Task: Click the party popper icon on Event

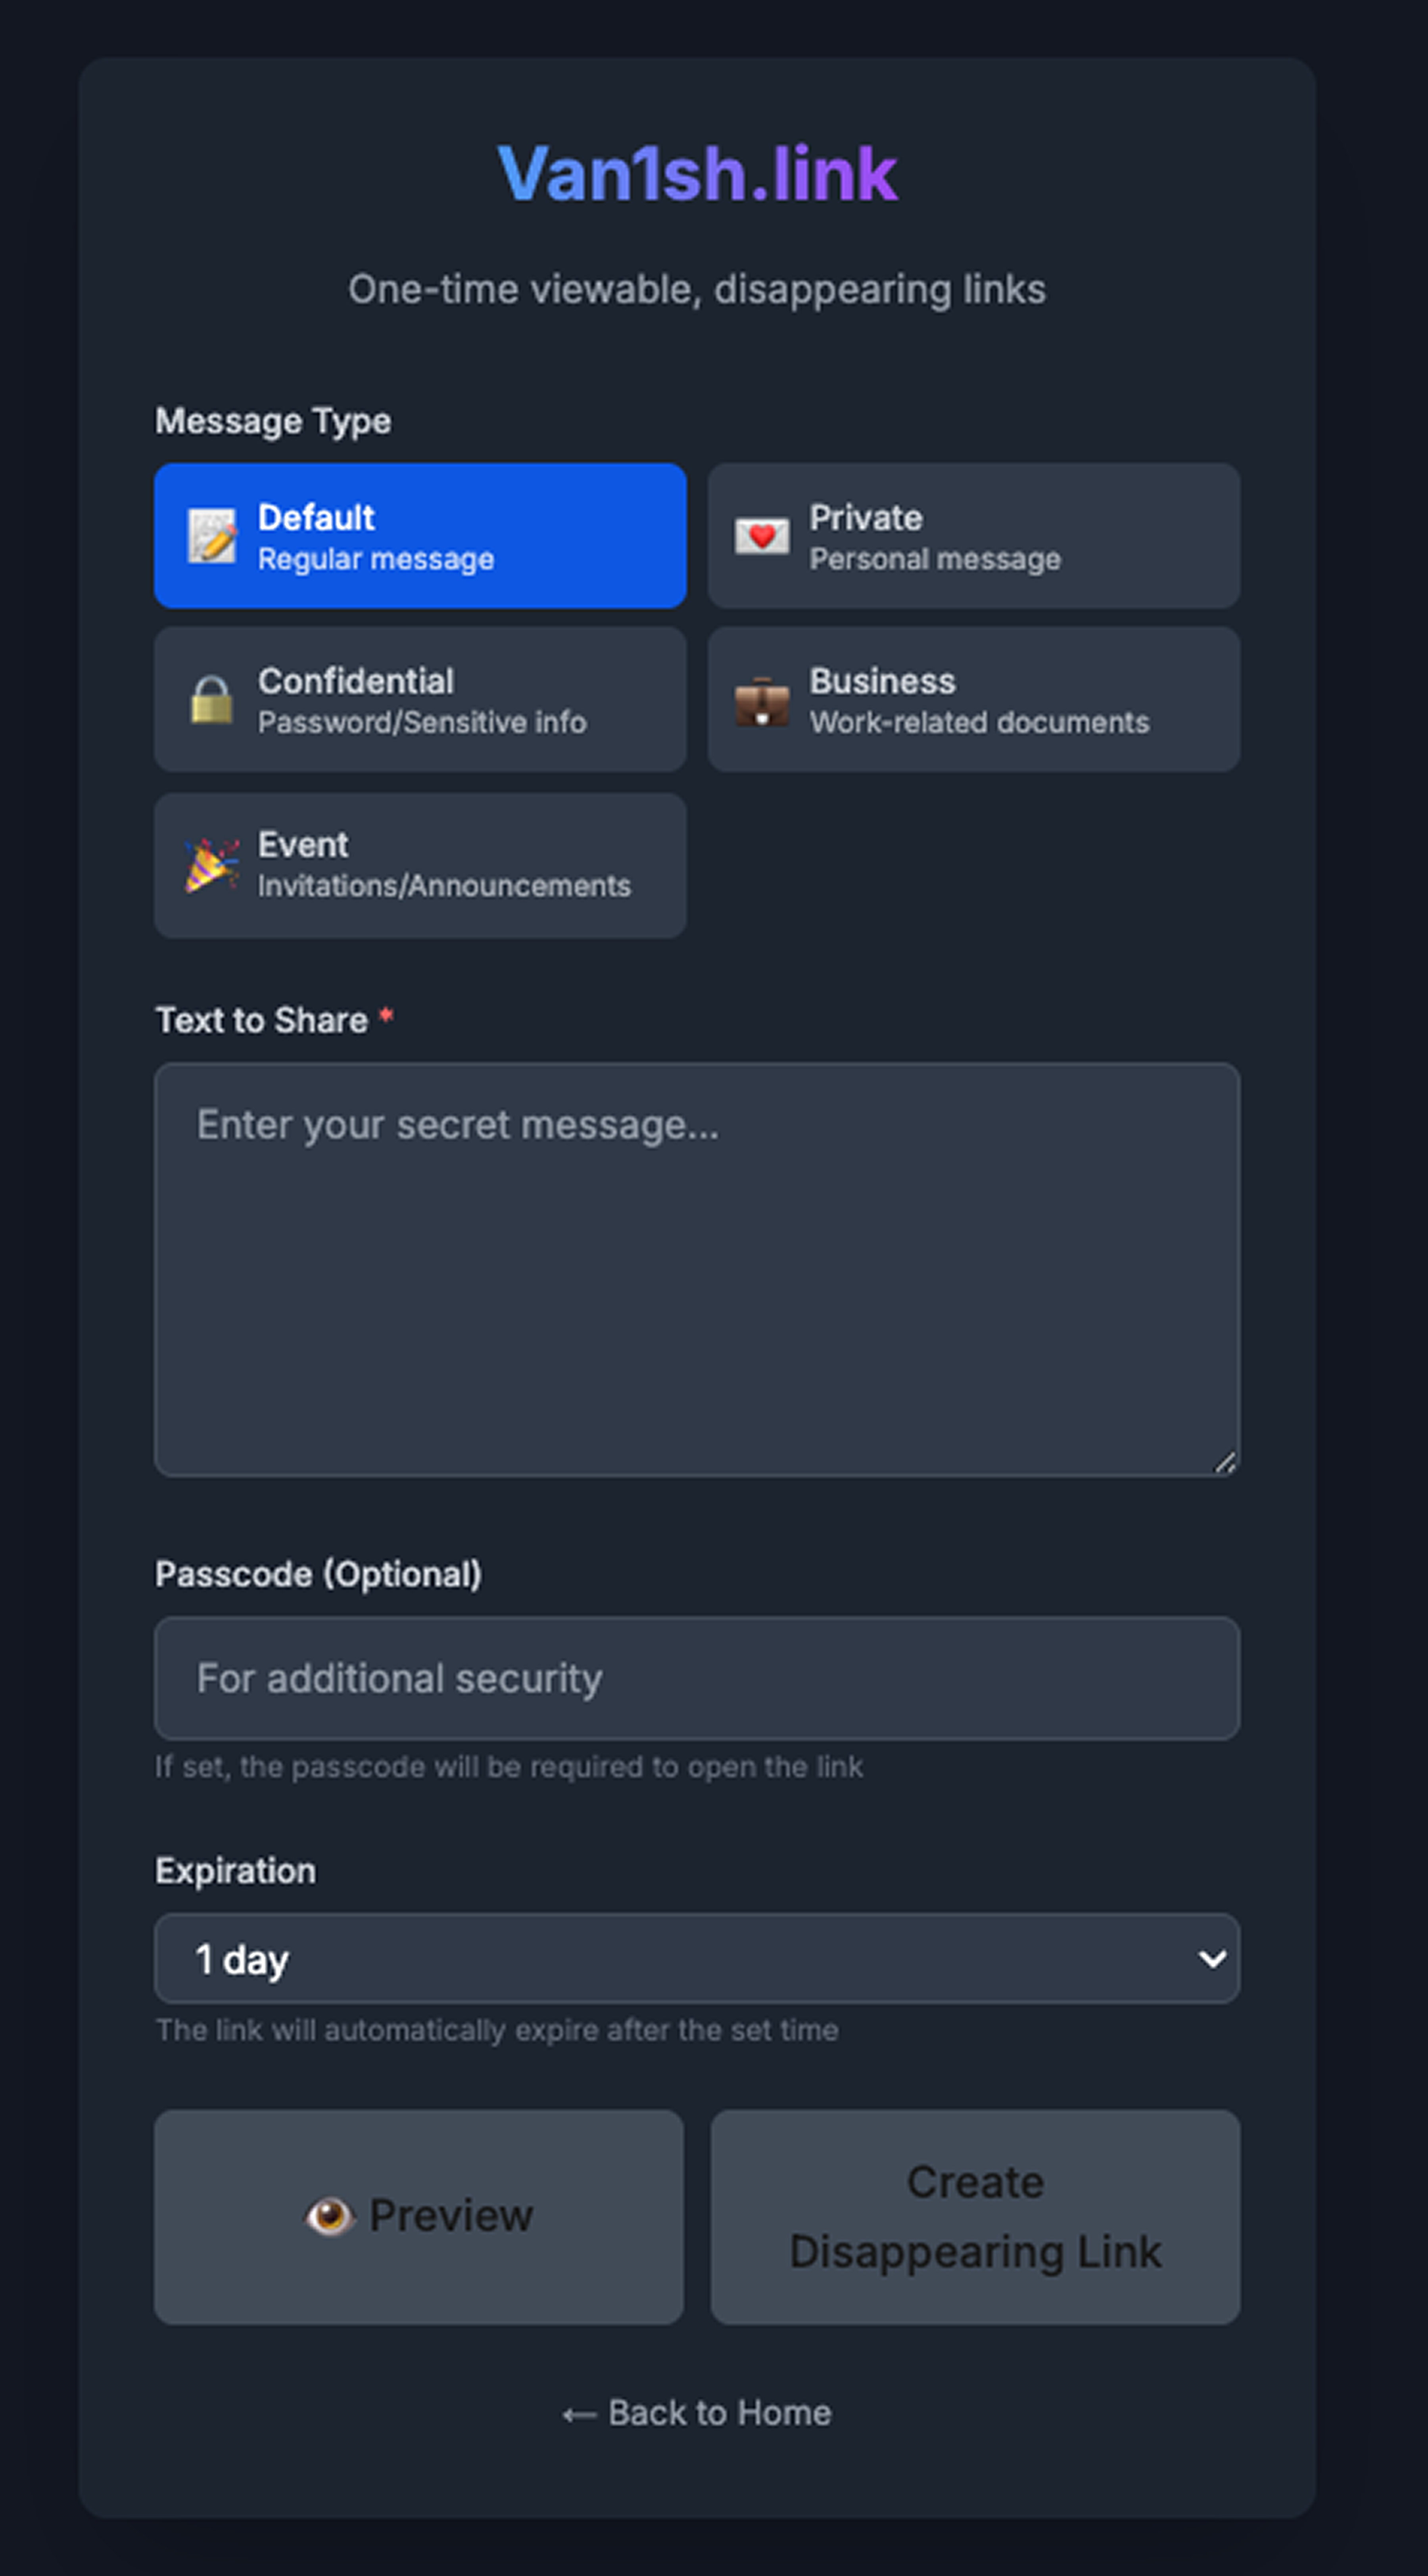Action: 212,865
